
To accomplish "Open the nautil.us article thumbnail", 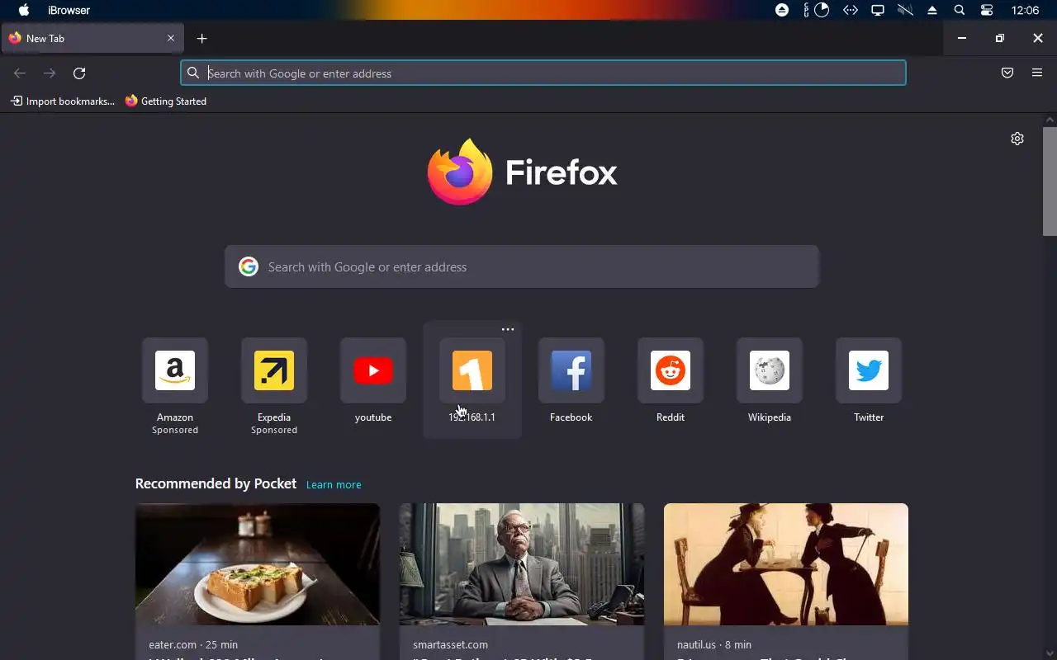I will click(x=786, y=564).
